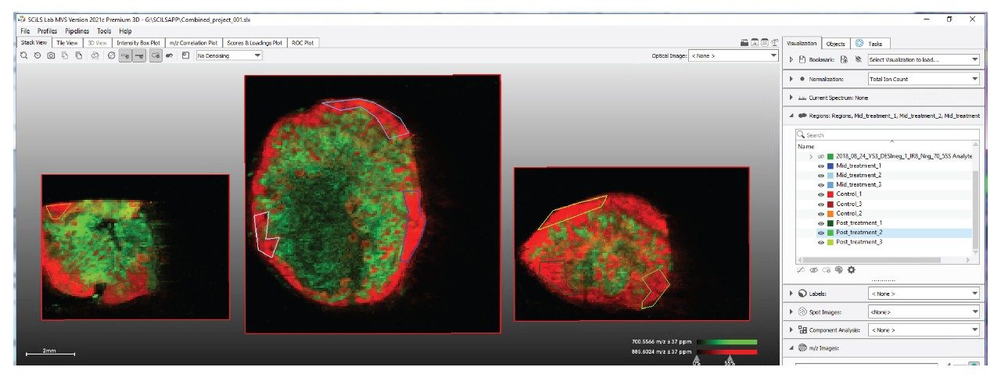Open the Pipelines menu
This screenshot has height=381, width=1001.
pyautogui.click(x=77, y=30)
